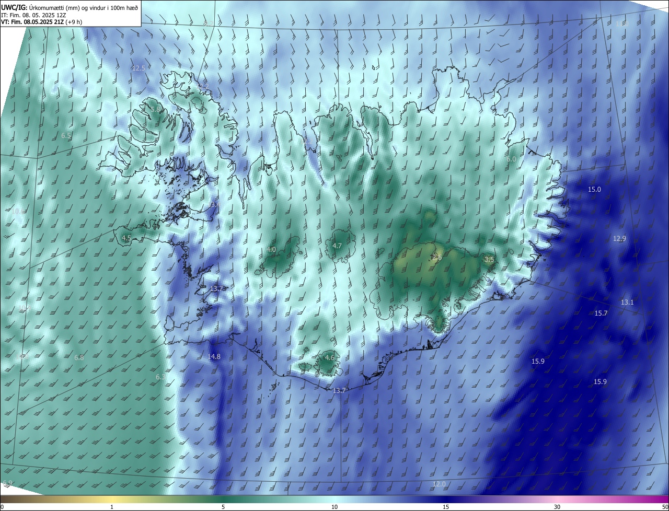Click the initial time line 'IT: Fim. 08. 05. 2025 12Z'

33,15
